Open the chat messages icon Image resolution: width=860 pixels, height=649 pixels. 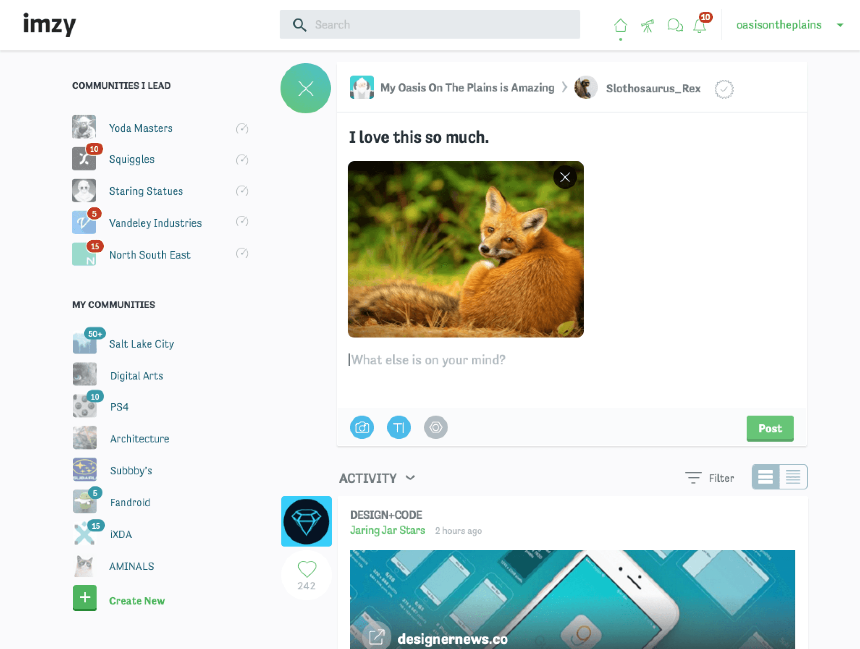[x=675, y=25]
